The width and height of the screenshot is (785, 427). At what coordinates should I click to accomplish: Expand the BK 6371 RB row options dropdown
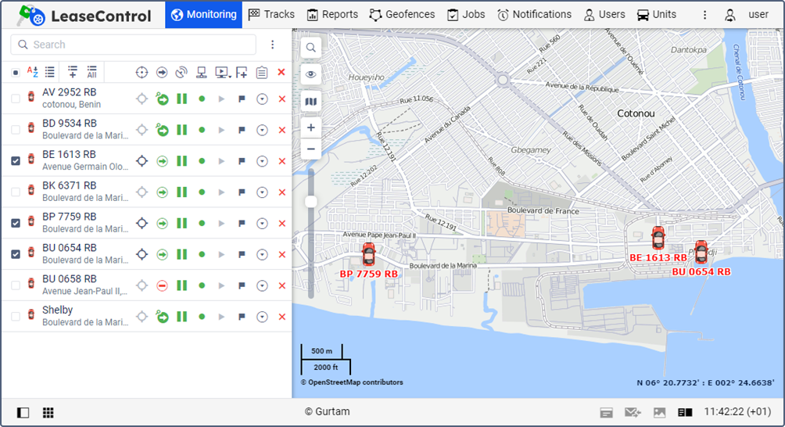pos(262,192)
